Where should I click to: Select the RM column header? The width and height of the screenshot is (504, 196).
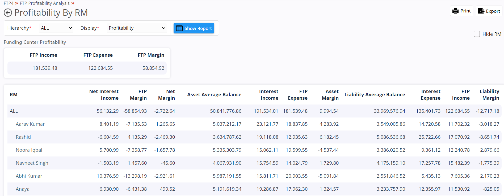point(14,95)
